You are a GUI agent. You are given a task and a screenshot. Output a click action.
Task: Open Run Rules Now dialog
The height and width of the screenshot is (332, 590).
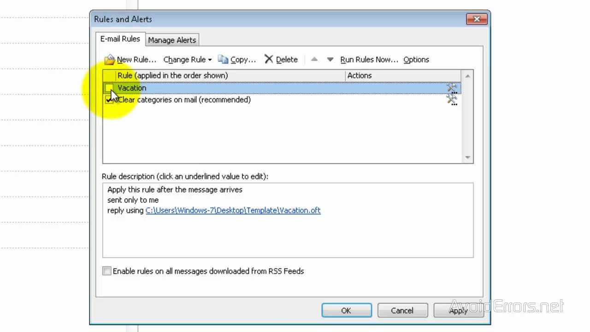(x=369, y=59)
